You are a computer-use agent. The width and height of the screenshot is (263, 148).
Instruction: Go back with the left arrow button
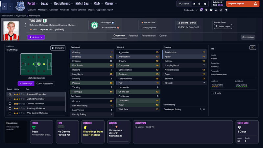tap(5, 6)
